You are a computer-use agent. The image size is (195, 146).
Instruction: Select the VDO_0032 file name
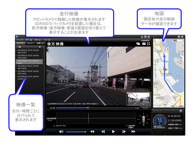22,68
